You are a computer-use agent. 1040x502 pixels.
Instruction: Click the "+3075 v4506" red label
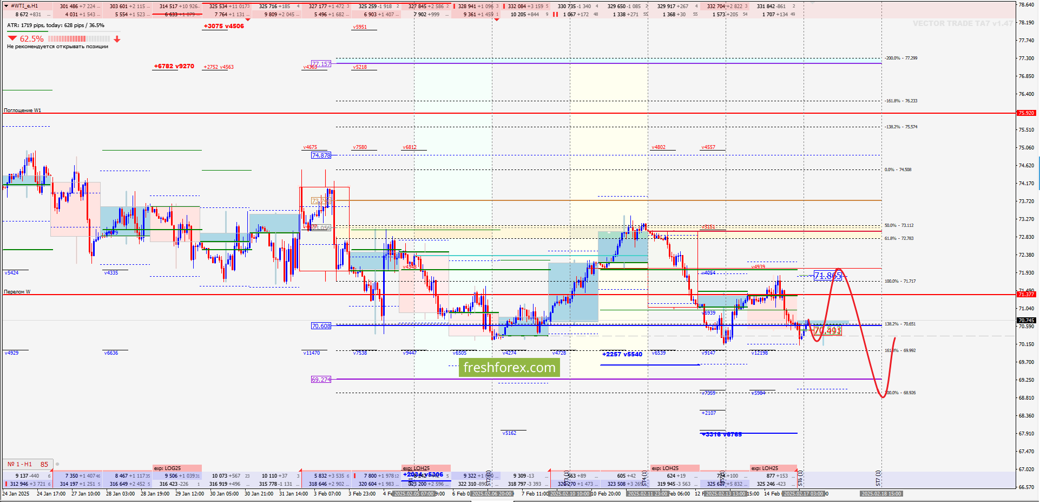point(224,26)
